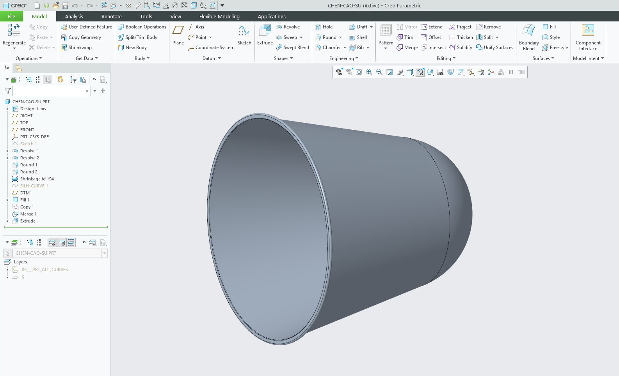Screen dimensions: 619x376
Task: Click Zoom In on graphics toolbar
Action: (369, 72)
